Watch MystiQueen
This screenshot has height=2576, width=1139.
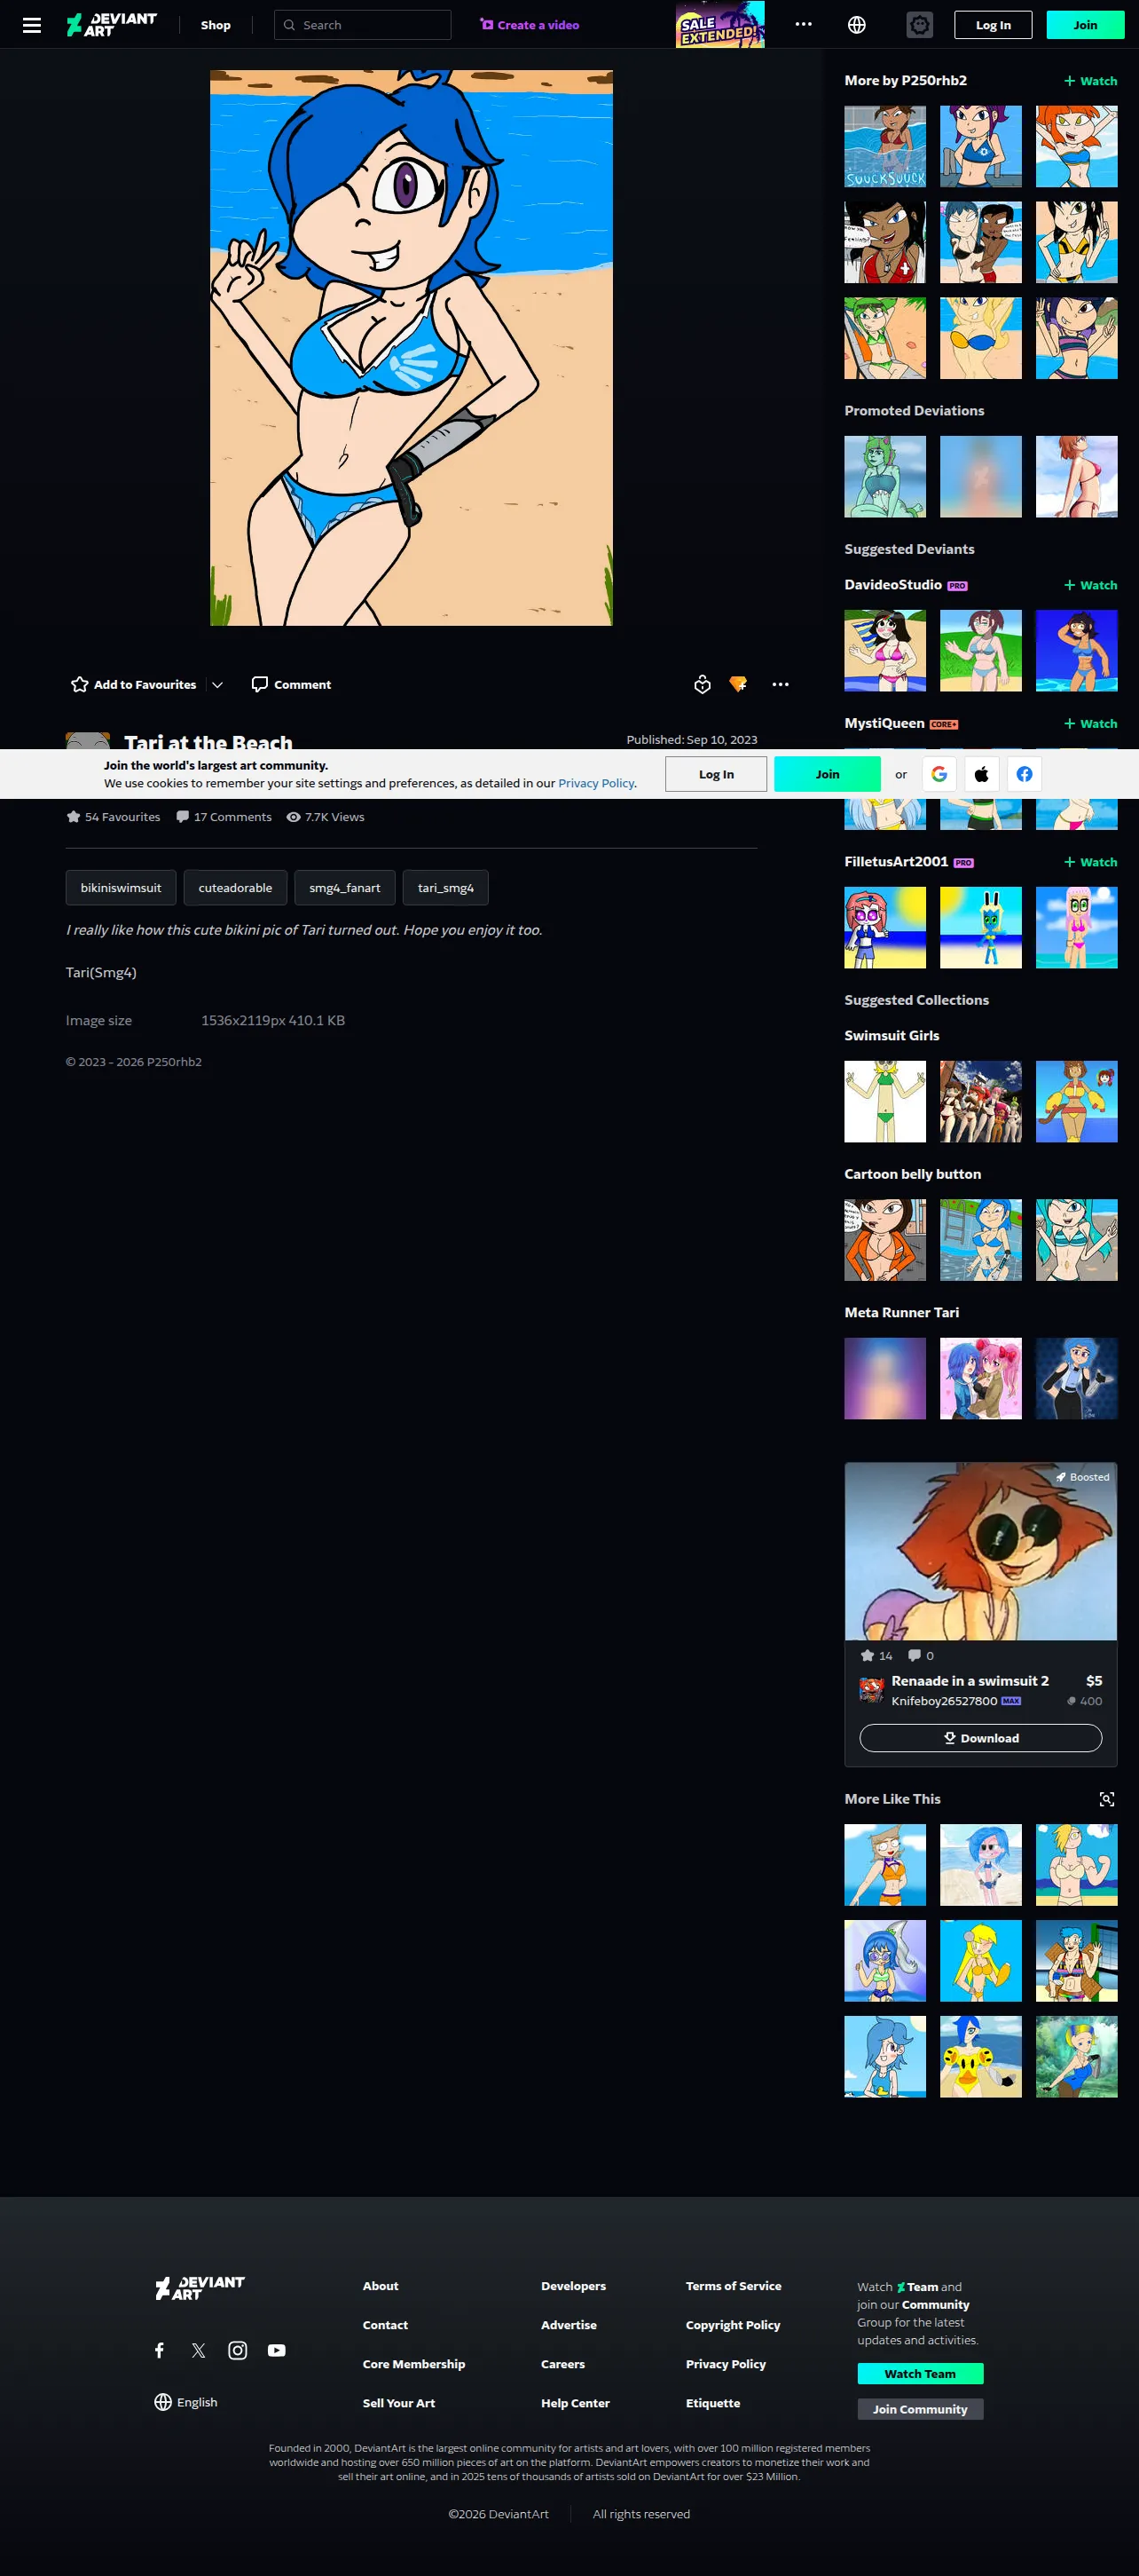[x=1091, y=724]
